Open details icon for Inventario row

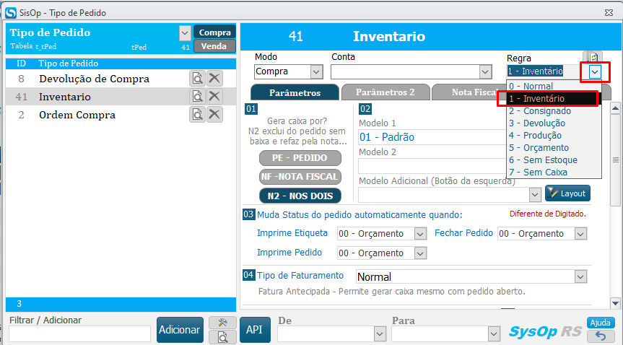click(x=197, y=97)
